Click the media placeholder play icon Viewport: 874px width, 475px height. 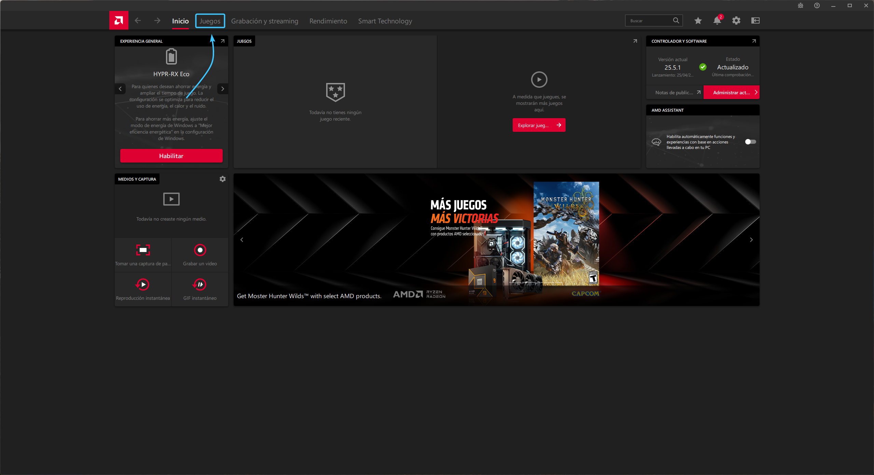(171, 199)
